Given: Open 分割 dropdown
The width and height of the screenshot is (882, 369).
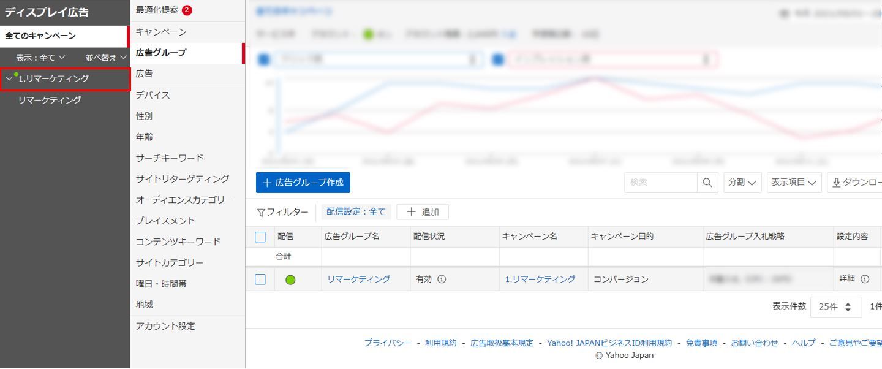Looking at the screenshot, I should point(742,183).
